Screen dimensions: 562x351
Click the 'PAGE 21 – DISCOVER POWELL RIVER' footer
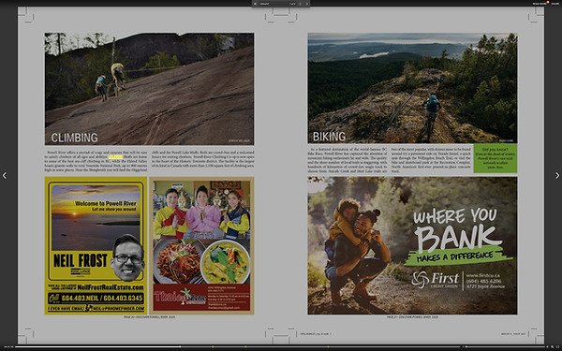[x=412, y=317]
